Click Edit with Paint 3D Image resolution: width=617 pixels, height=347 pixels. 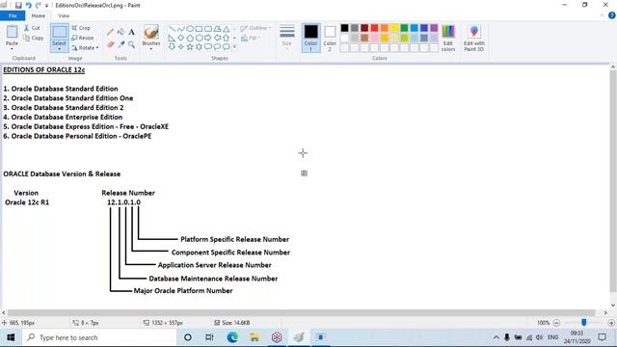click(x=473, y=38)
